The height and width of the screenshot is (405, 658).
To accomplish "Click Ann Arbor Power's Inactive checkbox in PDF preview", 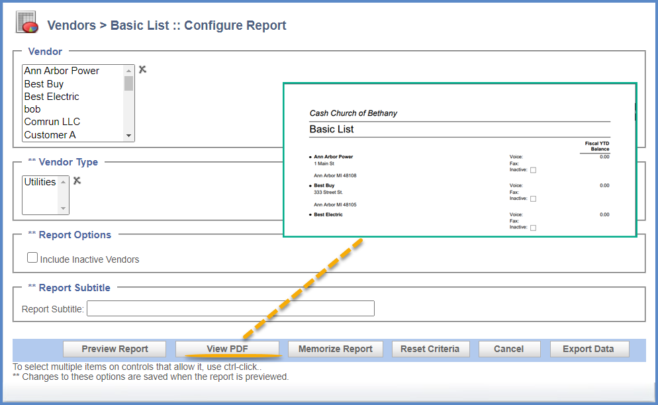I will coord(534,170).
